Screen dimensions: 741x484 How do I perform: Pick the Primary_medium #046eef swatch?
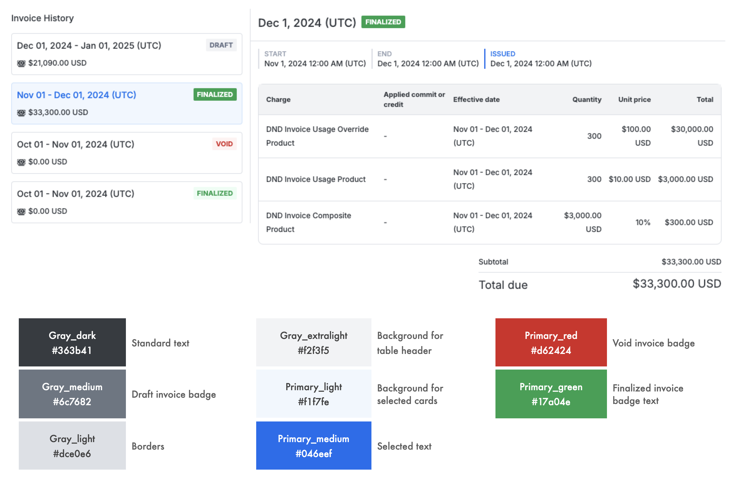click(x=313, y=446)
